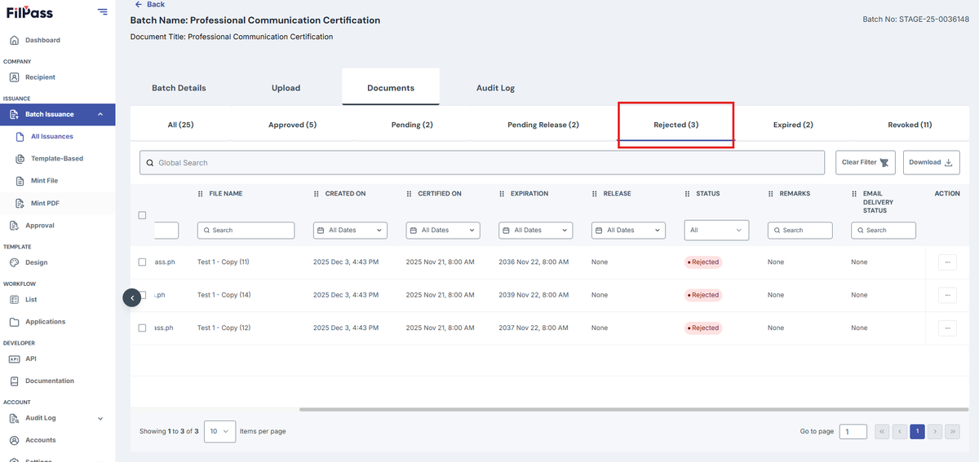Click the REMARKS column drag handle icon

pos(771,194)
